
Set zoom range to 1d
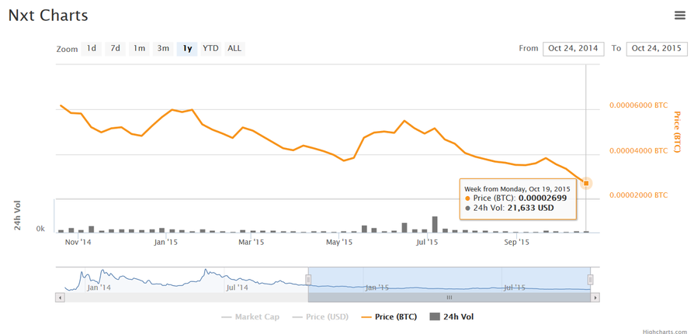[x=91, y=49]
